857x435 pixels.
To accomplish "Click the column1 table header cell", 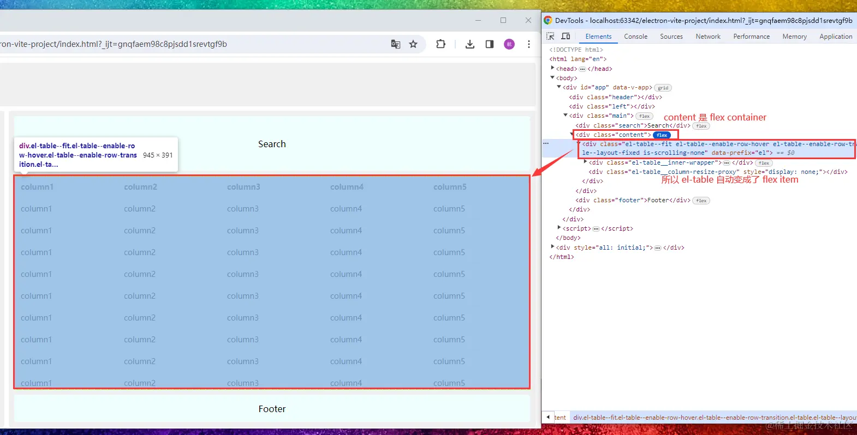I will 37,187.
